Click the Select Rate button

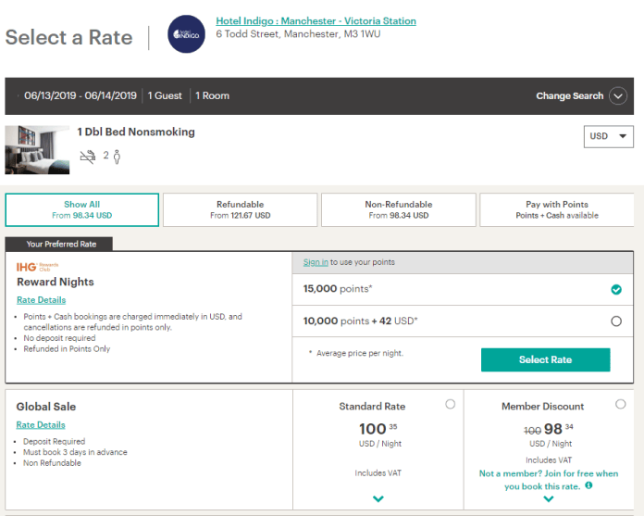coord(545,359)
